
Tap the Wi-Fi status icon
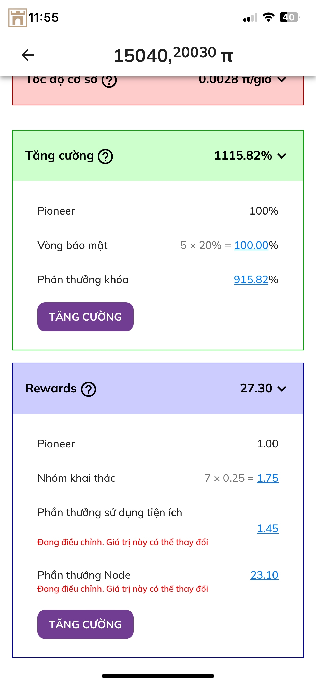(x=268, y=18)
